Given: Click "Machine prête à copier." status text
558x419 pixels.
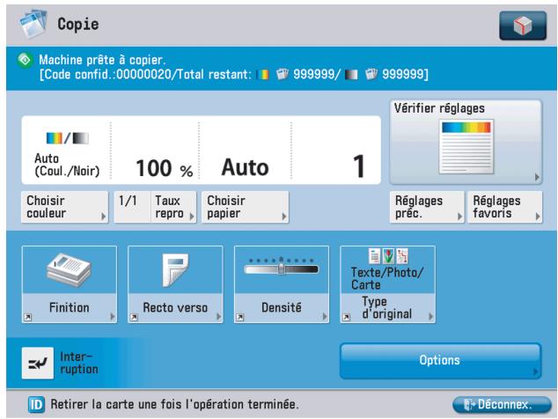Looking at the screenshot, I should (x=102, y=60).
